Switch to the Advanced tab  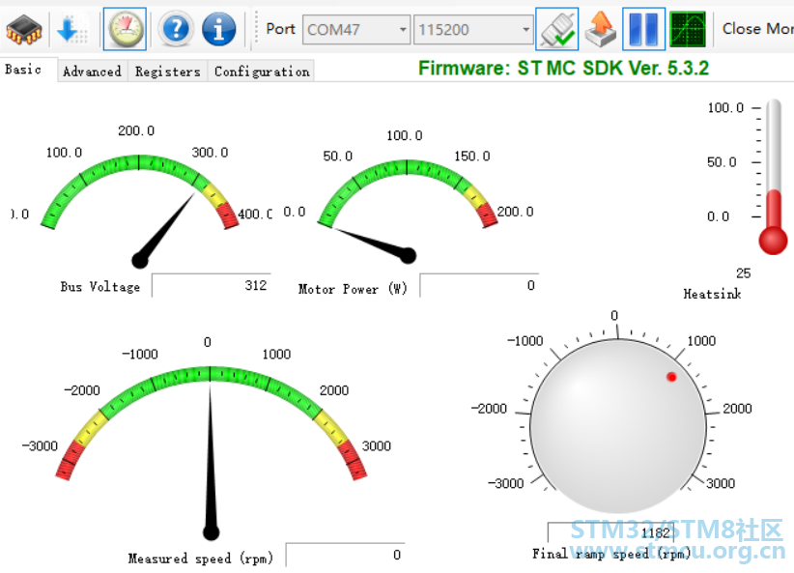(92, 72)
